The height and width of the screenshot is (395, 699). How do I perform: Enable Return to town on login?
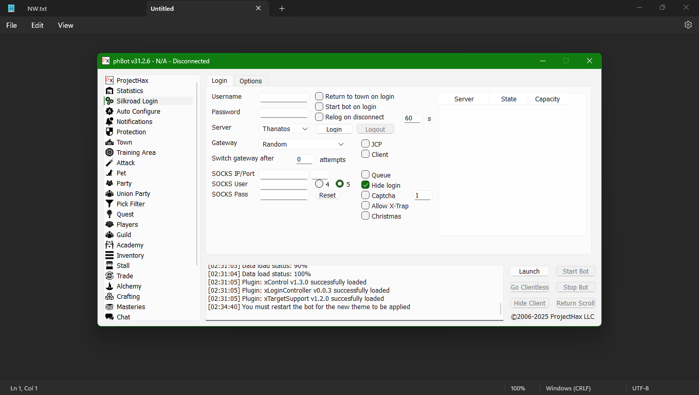(x=319, y=96)
